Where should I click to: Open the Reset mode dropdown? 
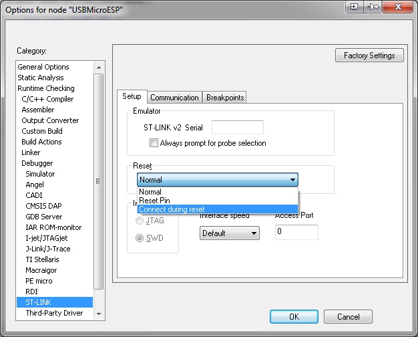point(217,179)
